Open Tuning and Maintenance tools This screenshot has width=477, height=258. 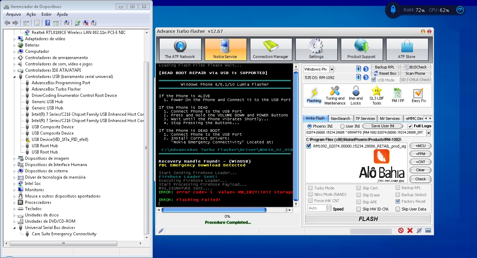coord(335,95)
